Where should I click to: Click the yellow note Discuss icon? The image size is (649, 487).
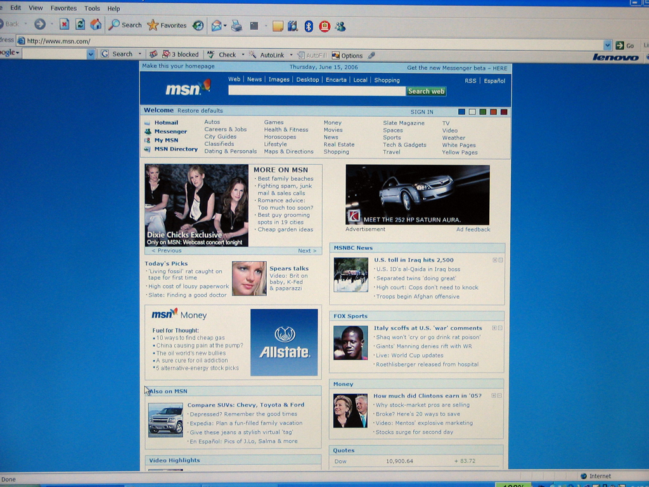278,27
